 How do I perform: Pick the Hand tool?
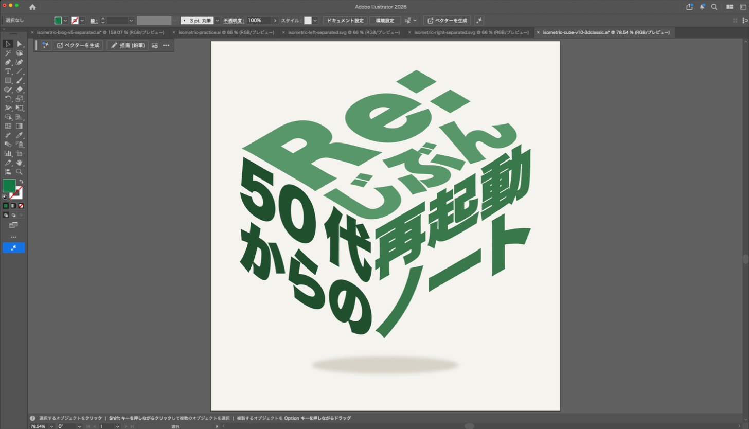20,163
